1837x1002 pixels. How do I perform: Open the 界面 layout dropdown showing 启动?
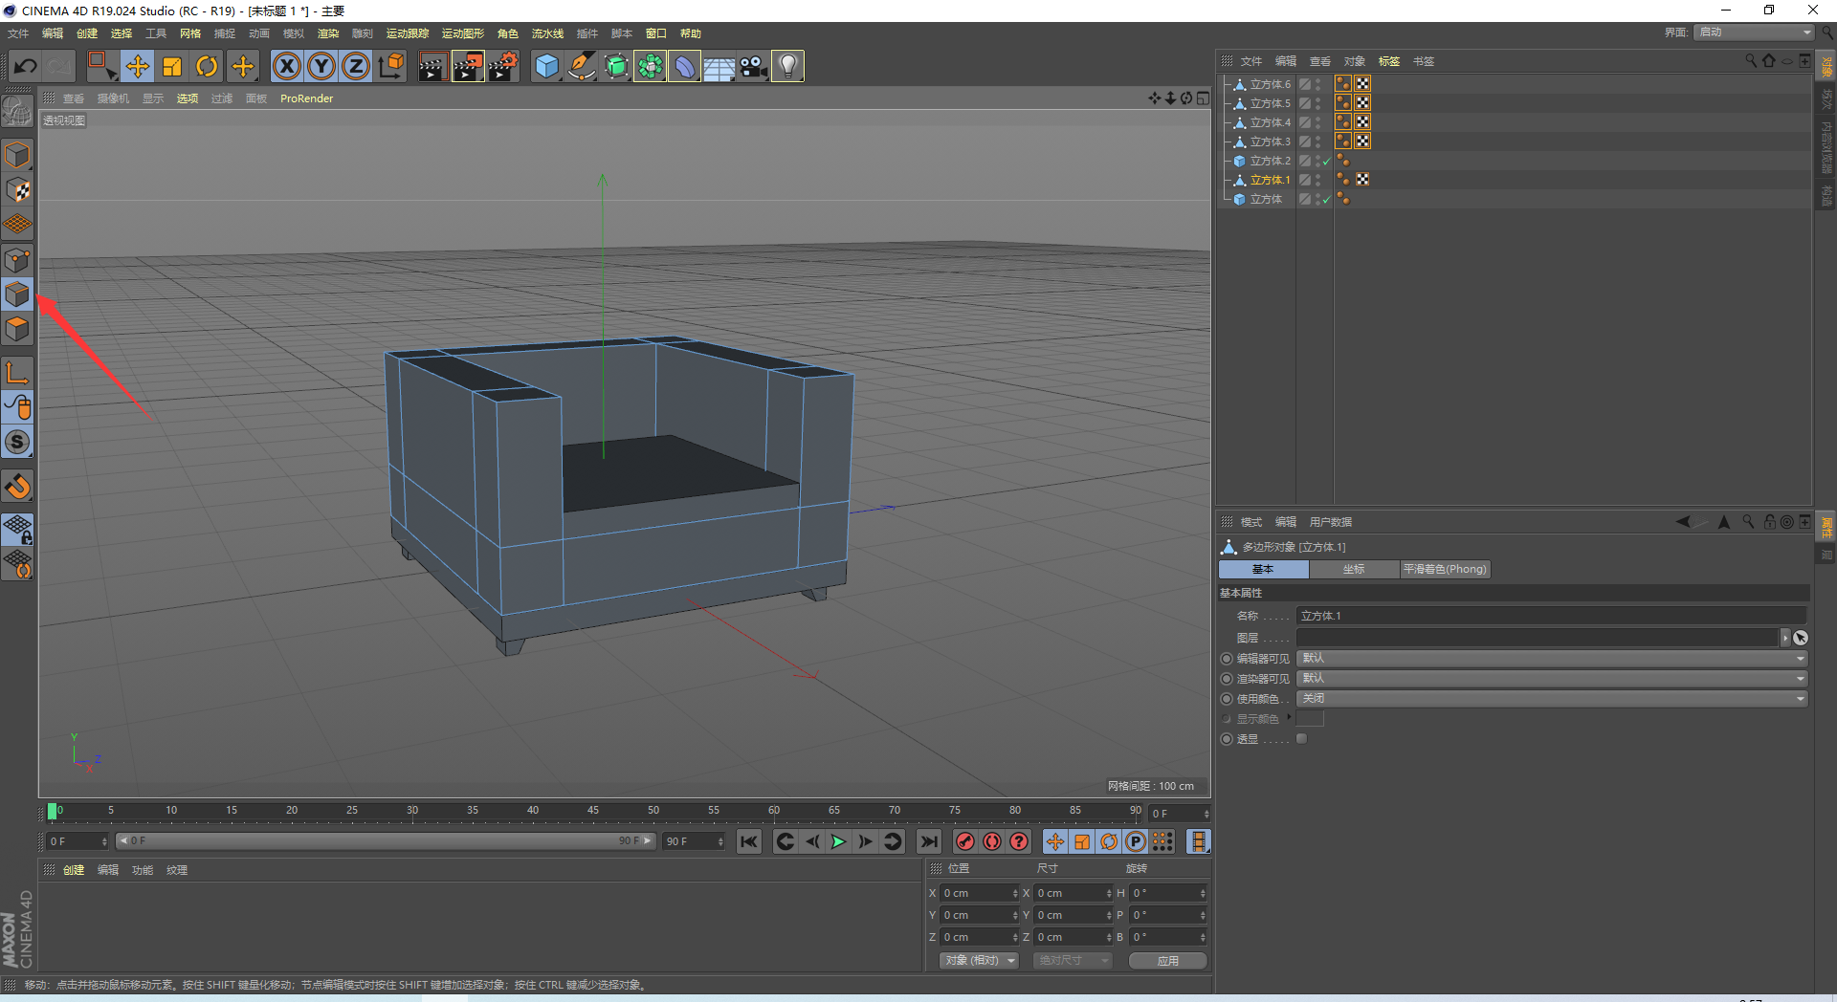point(1755,33)
